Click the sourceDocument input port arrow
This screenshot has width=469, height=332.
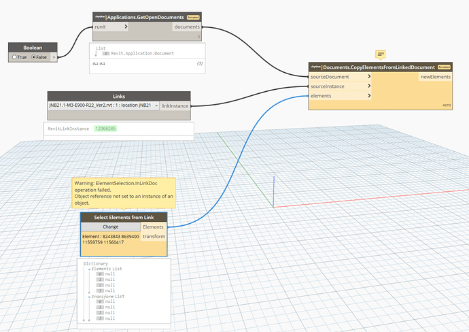[369, 77]
